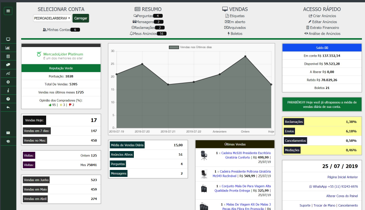
Task: Click the Vendas em 7 dias label
Action: coord(37,131)
